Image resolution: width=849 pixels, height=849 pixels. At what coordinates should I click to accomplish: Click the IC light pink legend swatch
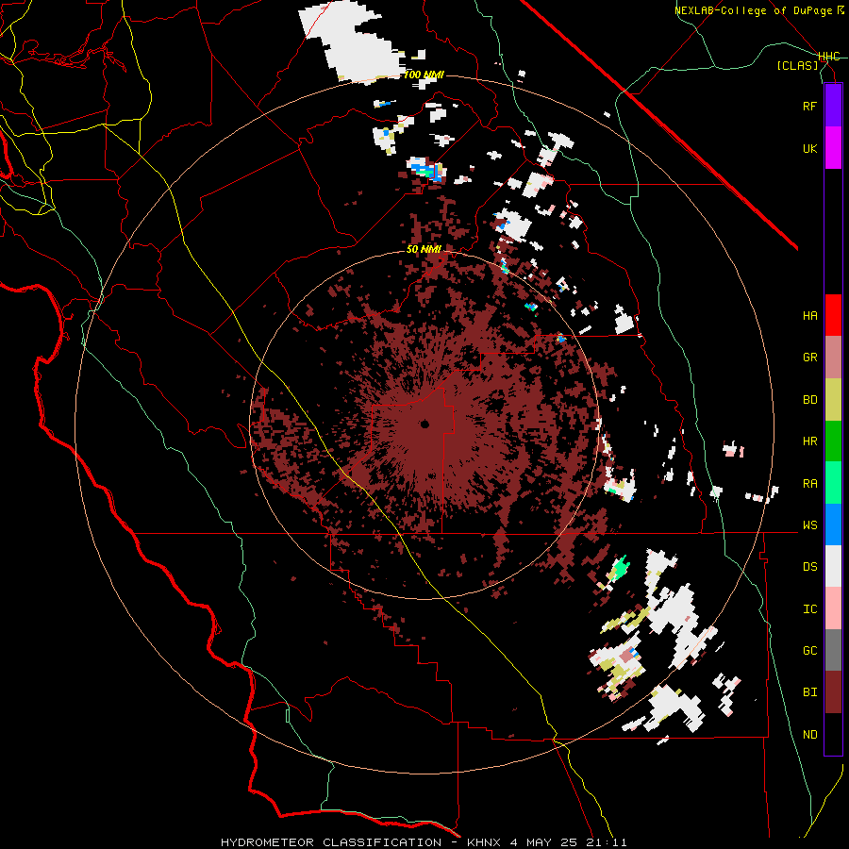pyautogui.click(x=833, y=608)
